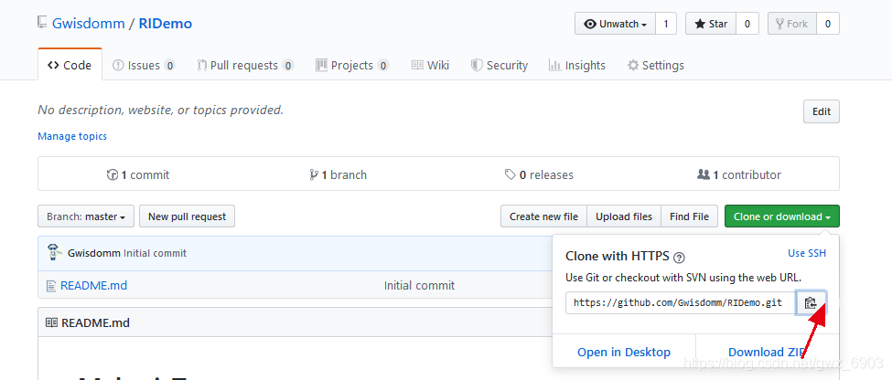Click Gwisdomm author name in latest commit
Image resolution: width=892 pixels, height=380 pixels.
pyautogui.click(x=94, y=253)
